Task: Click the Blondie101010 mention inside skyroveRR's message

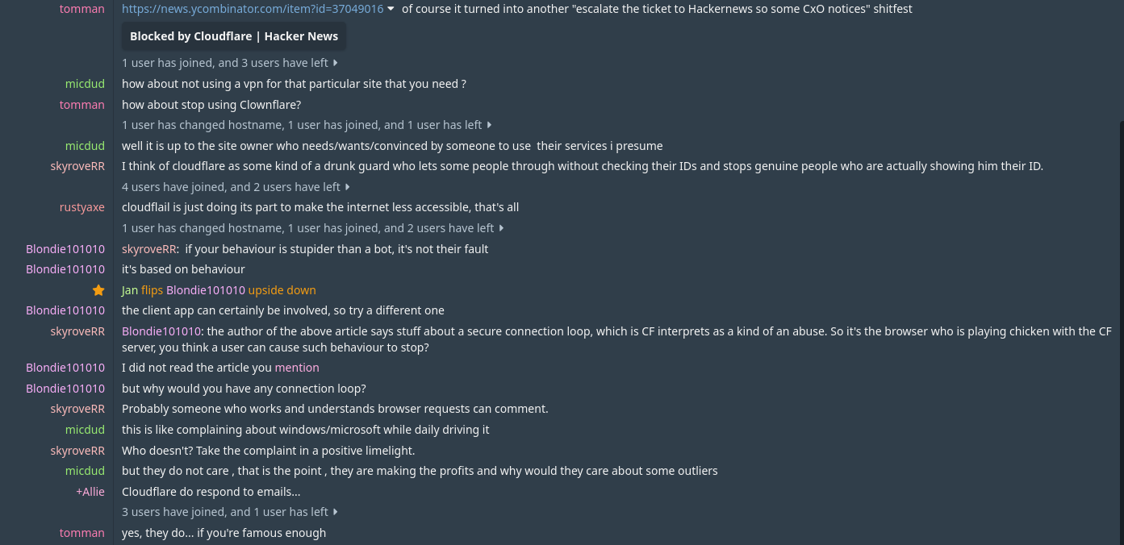Action: click(161, 331)
